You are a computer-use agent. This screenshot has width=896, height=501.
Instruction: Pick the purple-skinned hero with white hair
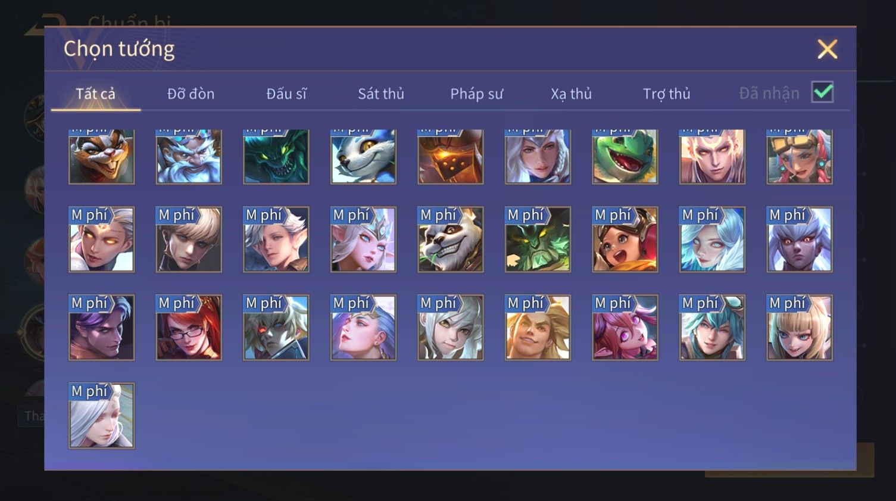pos(800,239)
